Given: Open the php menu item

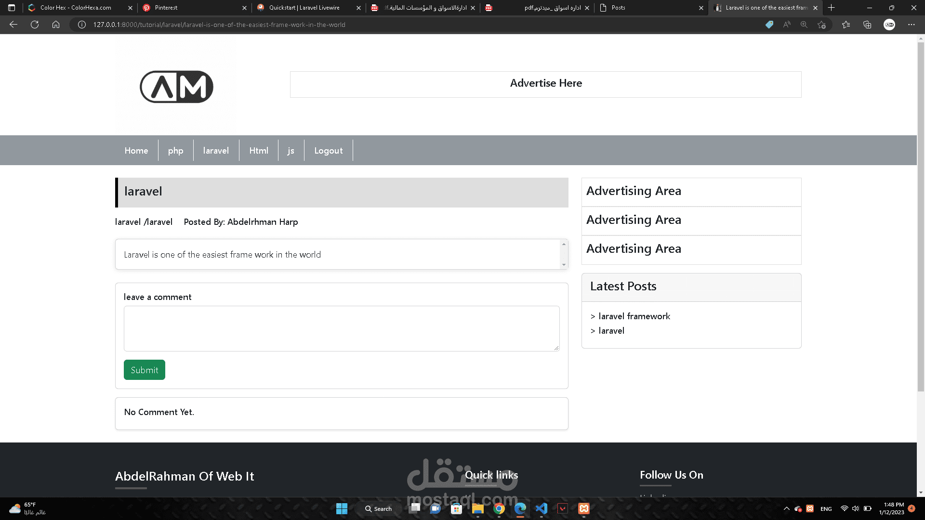Looking at the screenshot, I should (x=175, y=151).
